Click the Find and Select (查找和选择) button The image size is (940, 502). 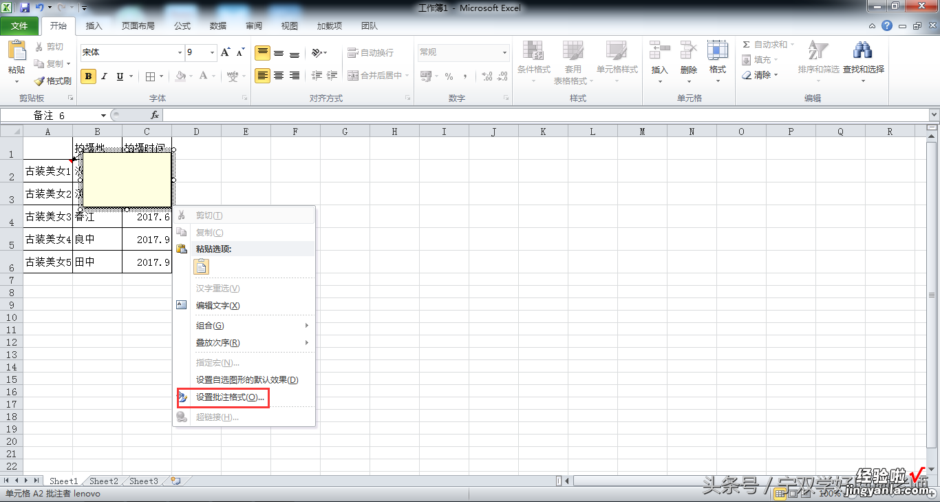[863, 62]
